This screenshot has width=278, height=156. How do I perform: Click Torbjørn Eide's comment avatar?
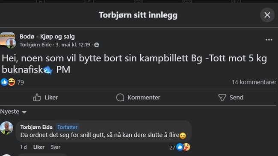(6, 128)
